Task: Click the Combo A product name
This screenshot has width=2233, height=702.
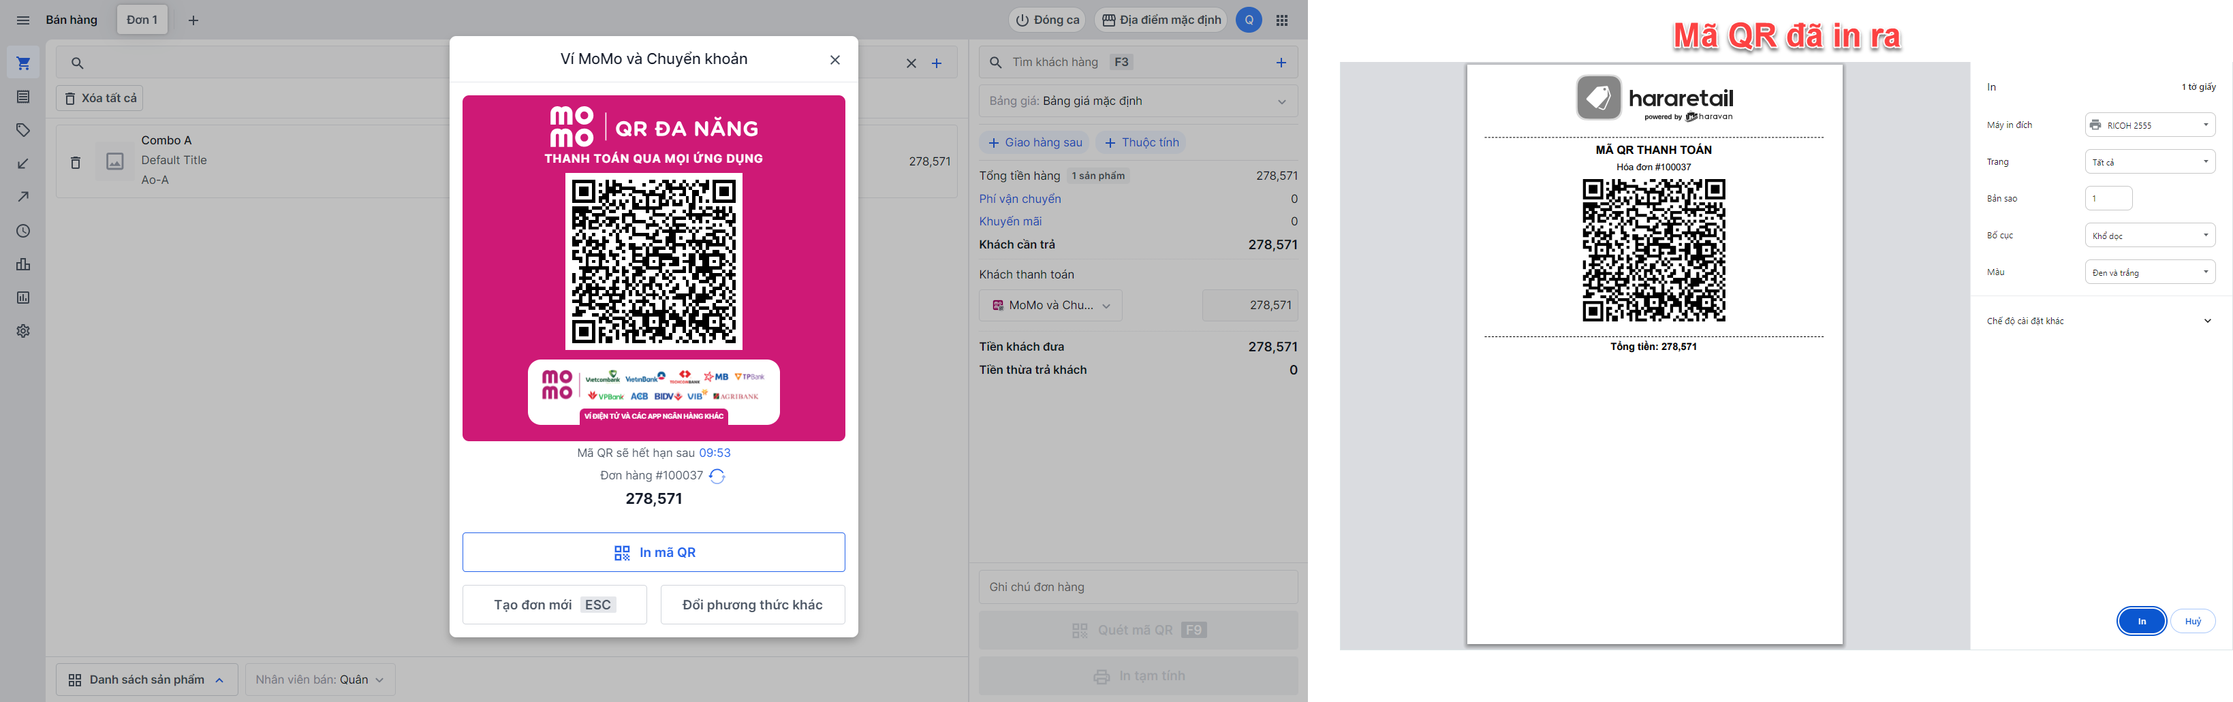Action: (x=166, y=140)
